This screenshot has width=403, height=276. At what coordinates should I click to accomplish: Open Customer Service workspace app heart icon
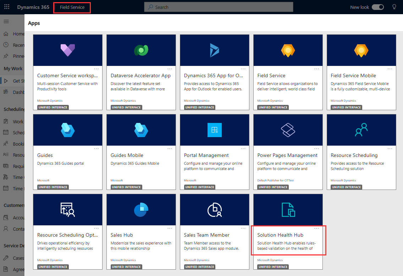click(x=68, y=50)
